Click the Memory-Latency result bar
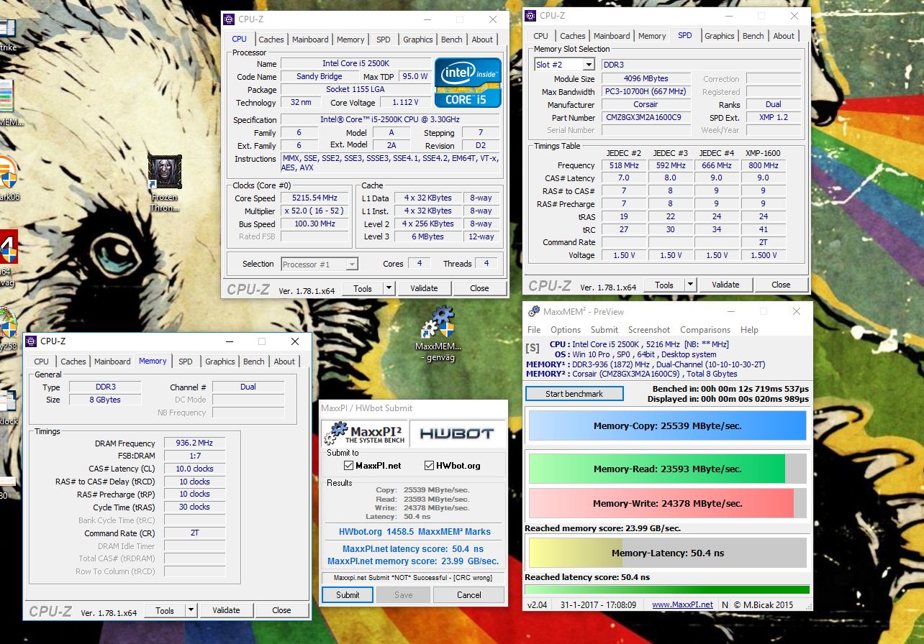924x644 pixels. 668,553
